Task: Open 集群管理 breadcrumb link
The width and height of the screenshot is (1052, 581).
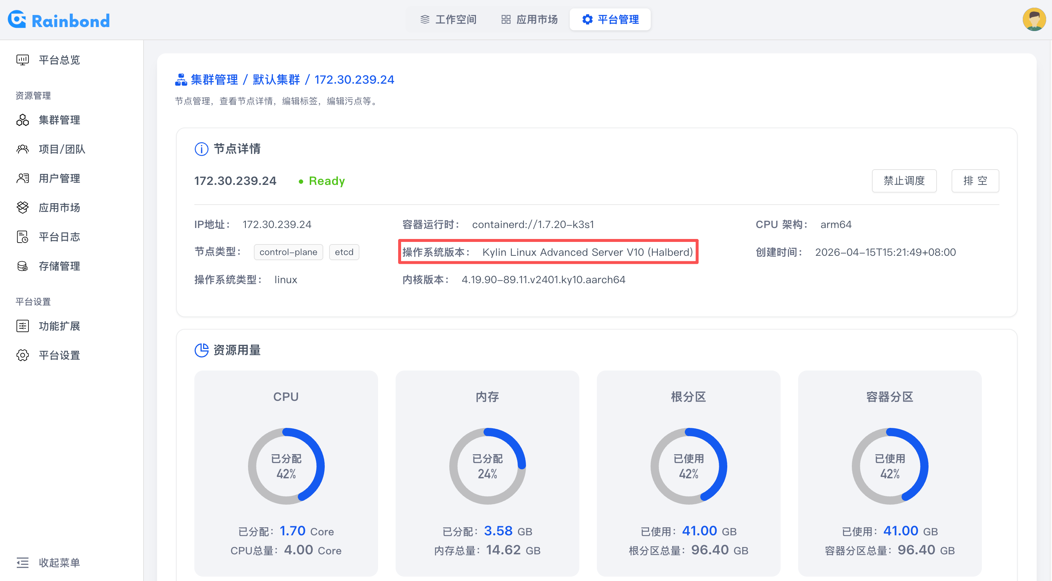Action: (x=214, y=80)
